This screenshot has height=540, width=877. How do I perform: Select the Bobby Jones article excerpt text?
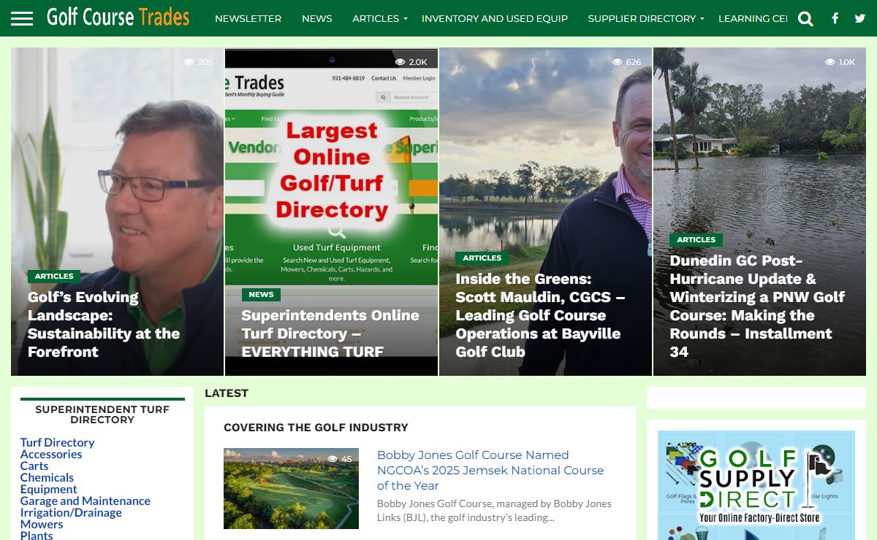[494, 510]
